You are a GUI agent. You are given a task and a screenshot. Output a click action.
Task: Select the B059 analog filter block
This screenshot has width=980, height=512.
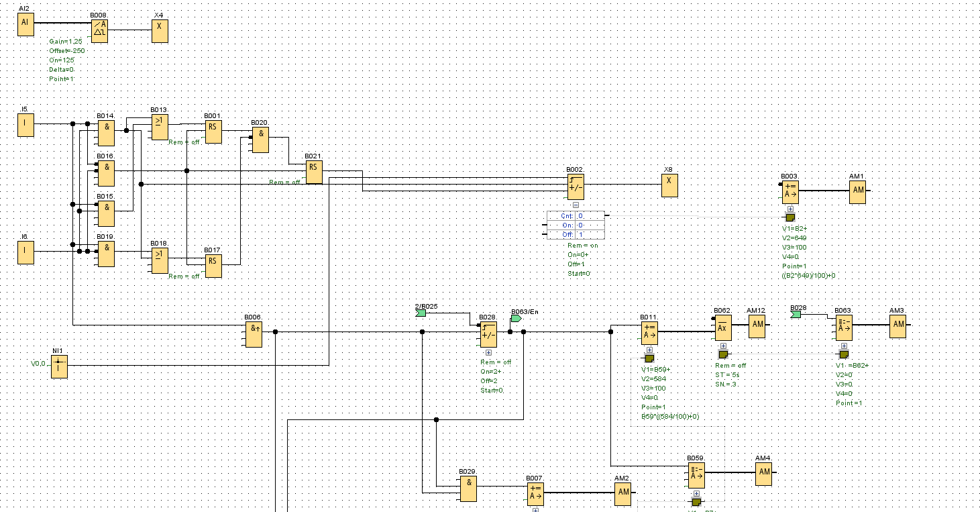click(696, 475)
